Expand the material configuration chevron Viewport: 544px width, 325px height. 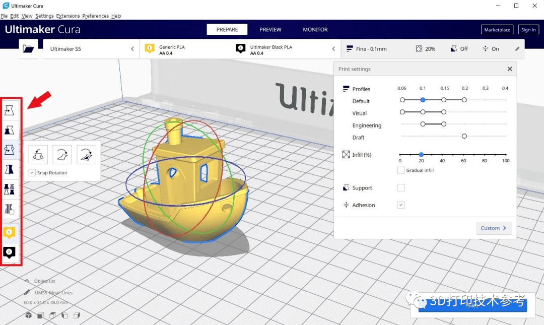333,49
